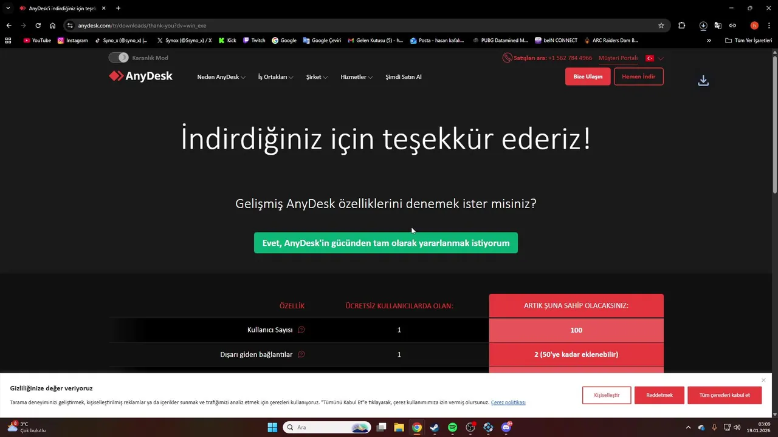Expand the hidden bookmarks chevron

click(x=709, y=41)
